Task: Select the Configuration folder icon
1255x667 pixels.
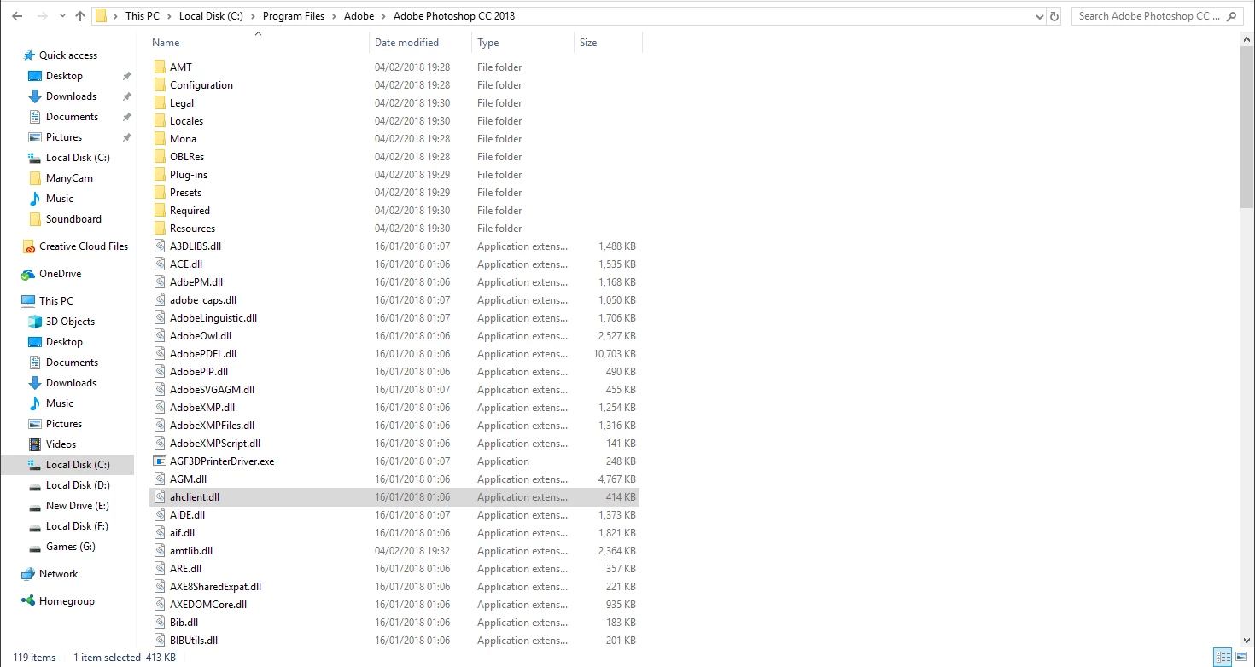Action: coord(160,85)
